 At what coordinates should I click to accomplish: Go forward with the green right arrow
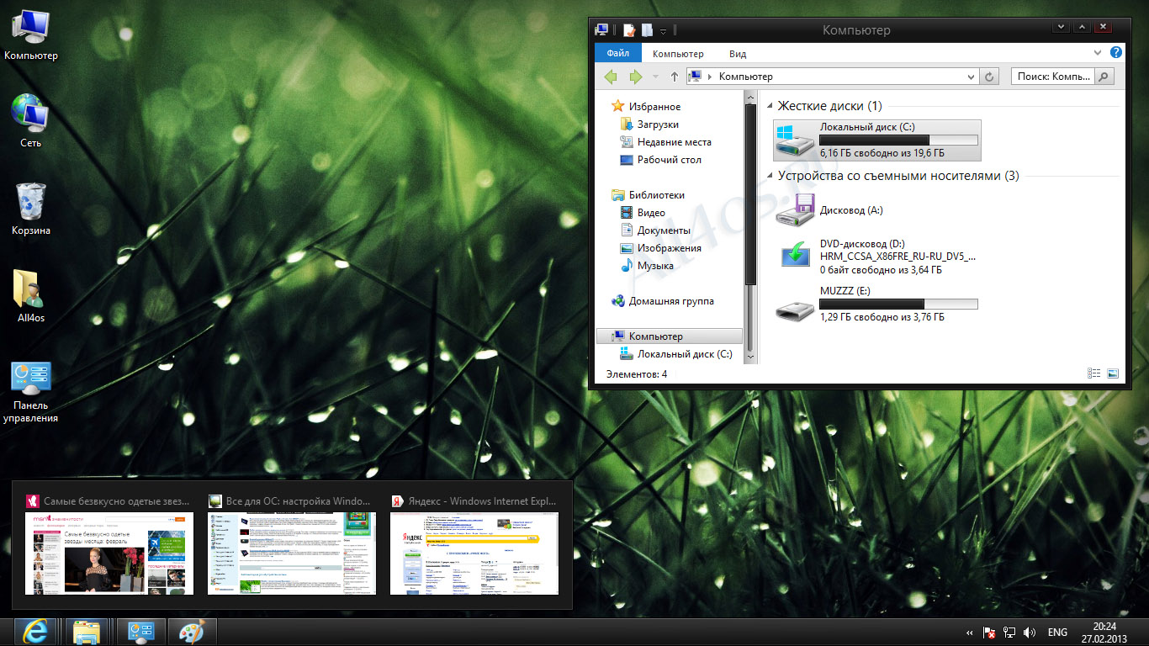click(x=636, y=77)
